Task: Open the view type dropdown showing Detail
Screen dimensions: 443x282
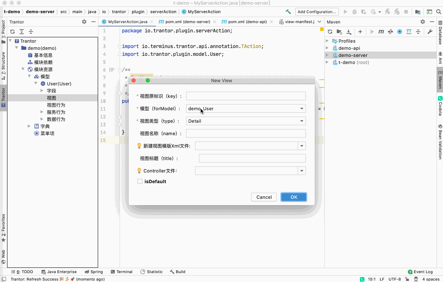Action: pos(246,121)
